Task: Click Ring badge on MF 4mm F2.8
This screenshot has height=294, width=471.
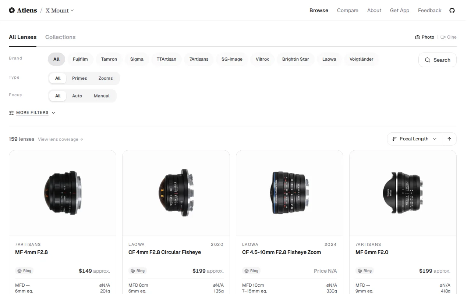Action: coord(25,271)
